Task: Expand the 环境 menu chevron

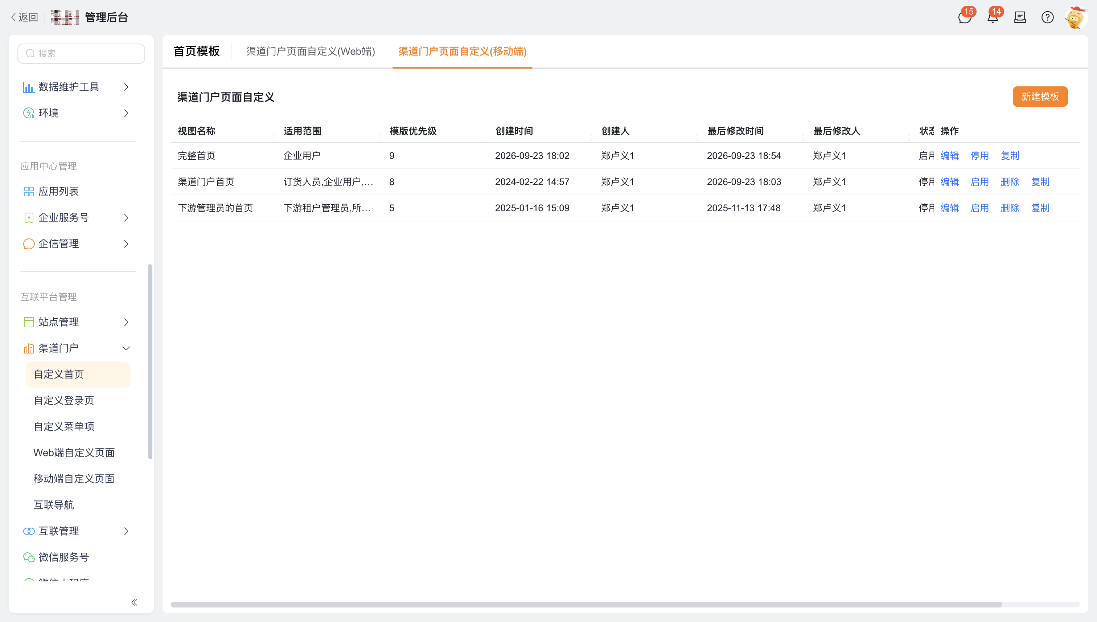Action: [x=126, y=113]
